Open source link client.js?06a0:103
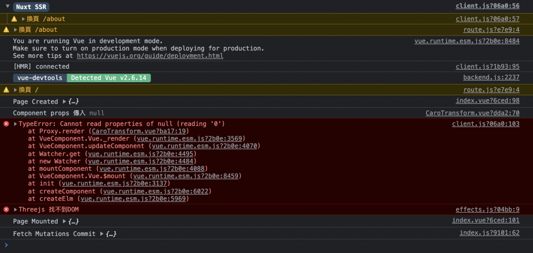 click(486, 124)
